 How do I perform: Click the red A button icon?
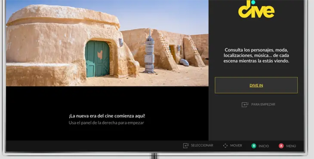click(x=281, y=146)
